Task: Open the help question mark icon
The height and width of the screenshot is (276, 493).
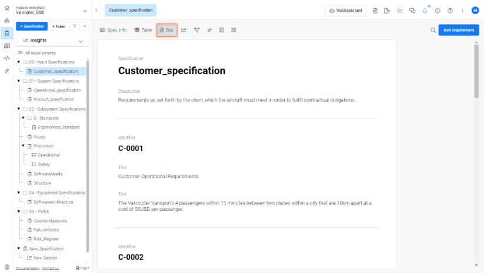Action: coord(450,11)
